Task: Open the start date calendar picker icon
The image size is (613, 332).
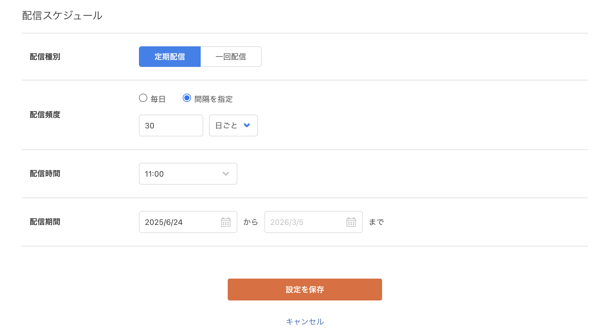Action: pyautogui.click(x=226, y=222)
